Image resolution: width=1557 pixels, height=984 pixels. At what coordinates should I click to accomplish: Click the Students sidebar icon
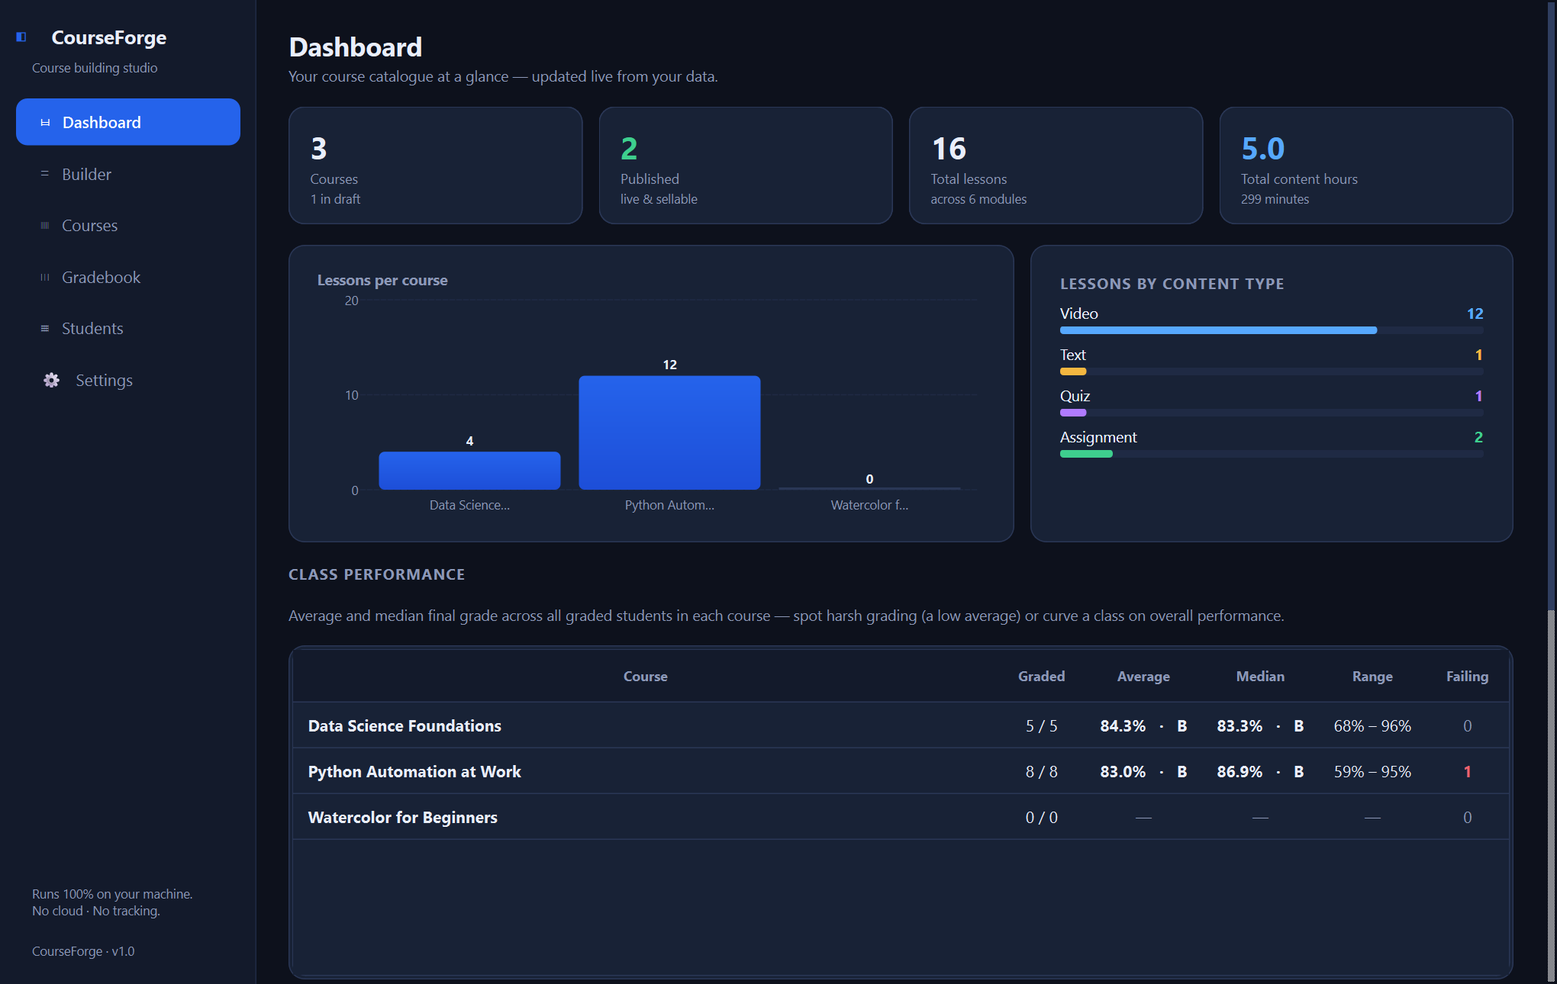[45, 329]
